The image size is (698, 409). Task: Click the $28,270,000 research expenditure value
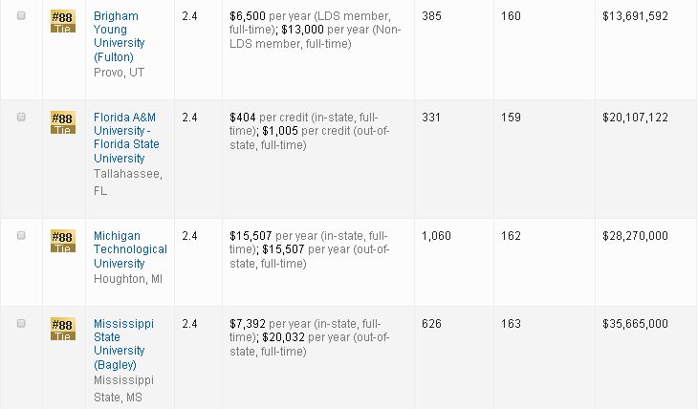click(635, 235)
